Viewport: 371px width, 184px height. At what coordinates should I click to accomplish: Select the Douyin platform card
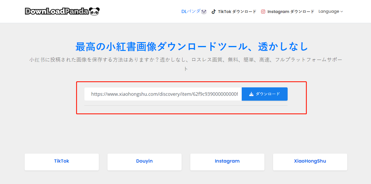pos(144,162)
